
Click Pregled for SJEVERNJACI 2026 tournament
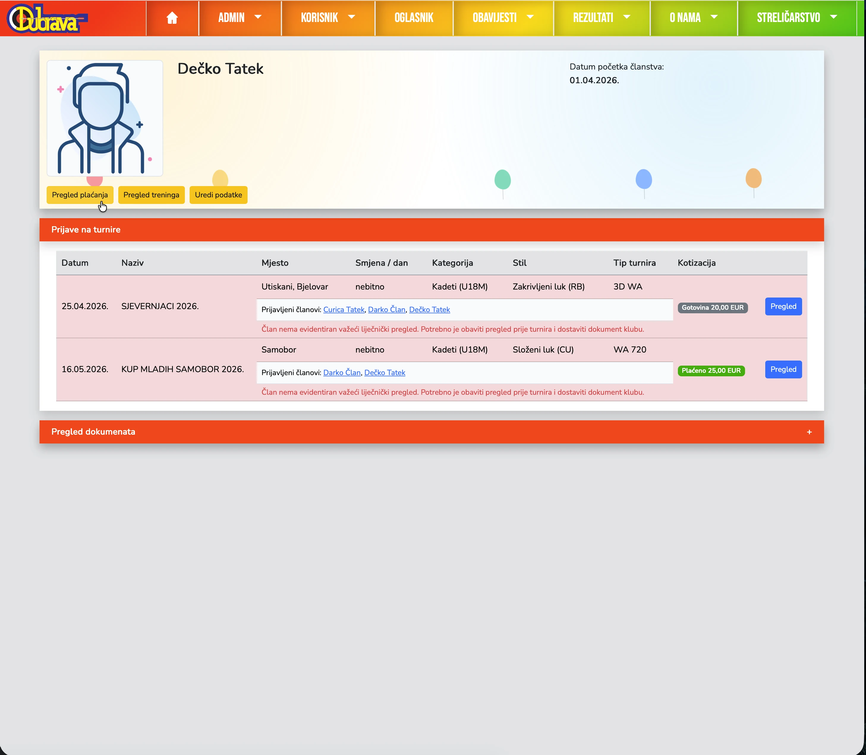(783, 306)
